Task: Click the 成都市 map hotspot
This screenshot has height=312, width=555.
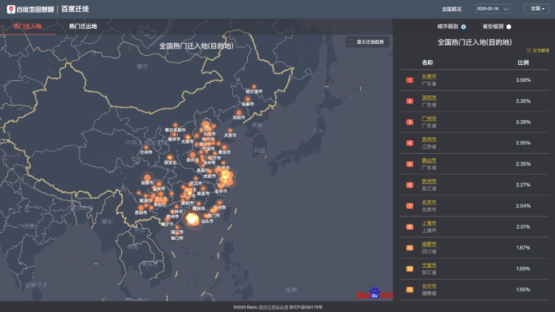Action: pos(147,178)
